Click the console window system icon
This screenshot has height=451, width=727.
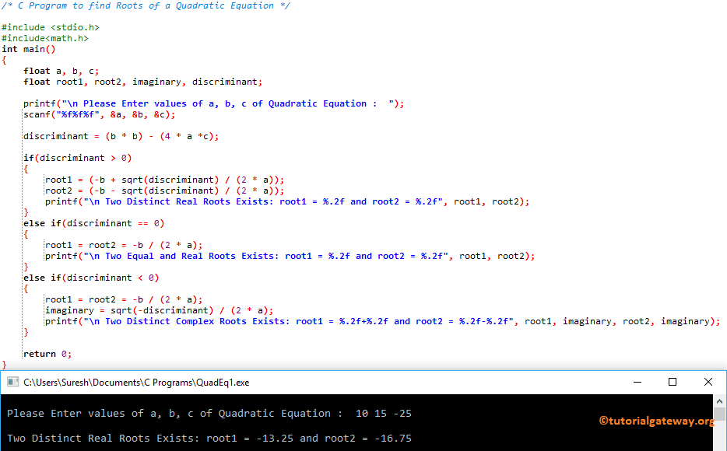11,382
